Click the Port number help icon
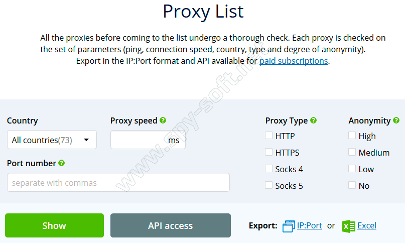The height and width of the screenshot is (243, 405). (x=62, y=163)
